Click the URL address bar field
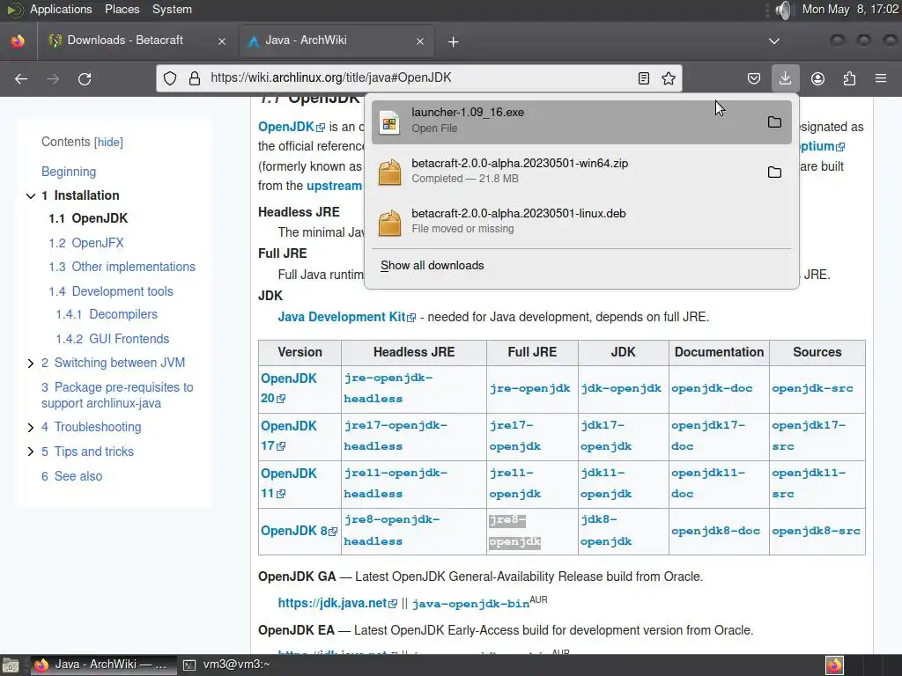 (418, 78)
